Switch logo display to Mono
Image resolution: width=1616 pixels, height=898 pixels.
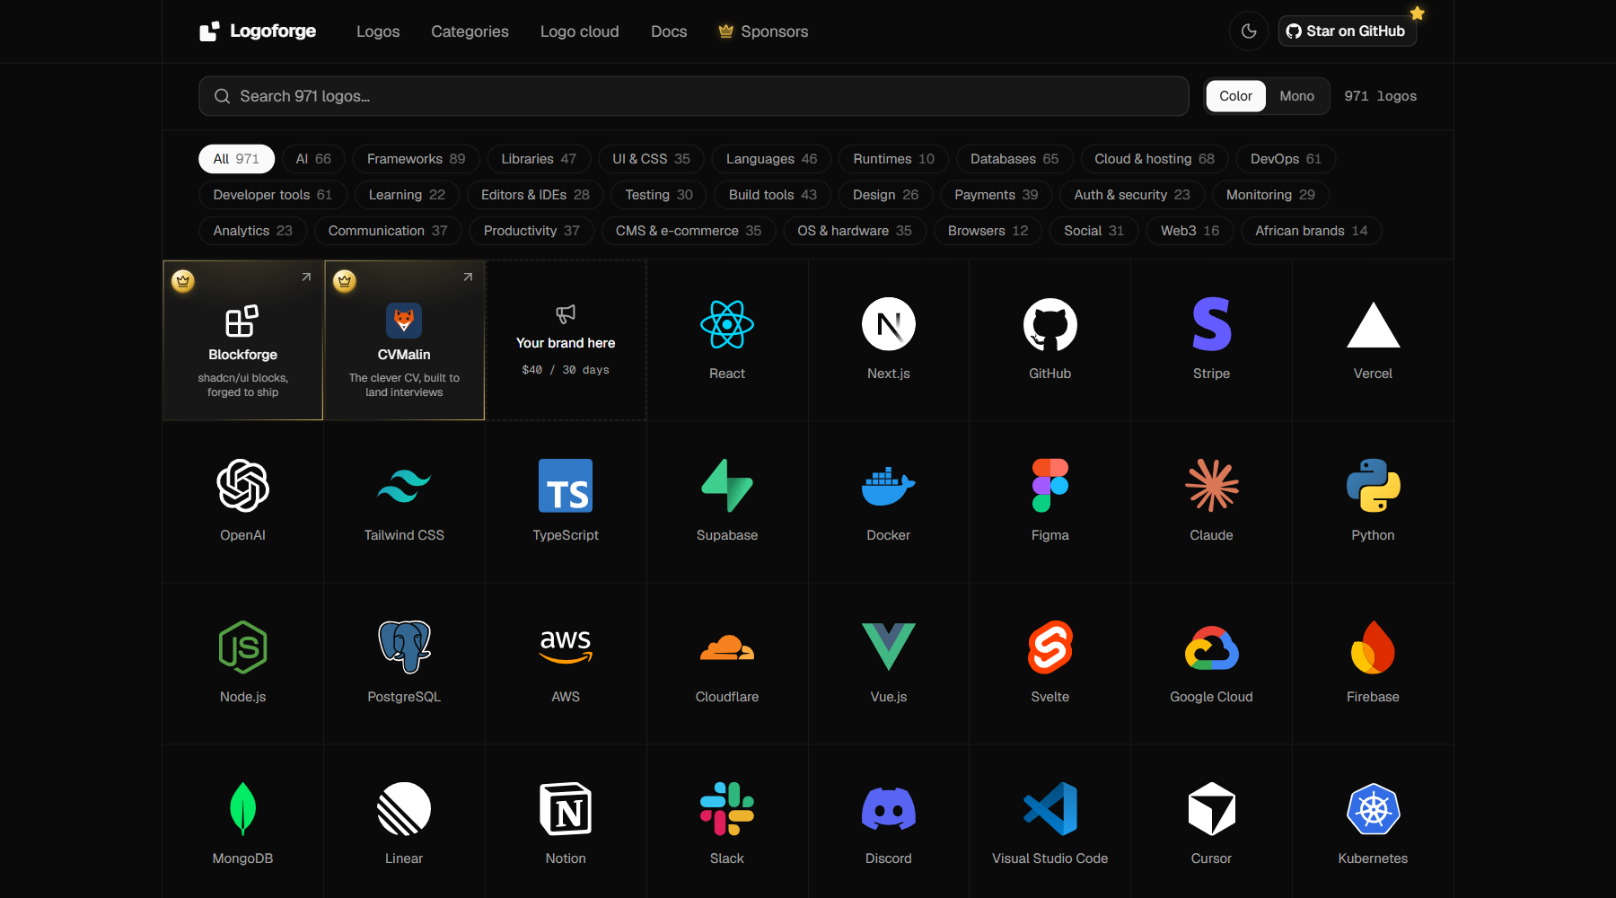click(x=1296, y=96)
